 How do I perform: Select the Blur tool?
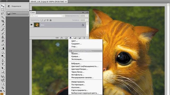click(x=3, y=52)
